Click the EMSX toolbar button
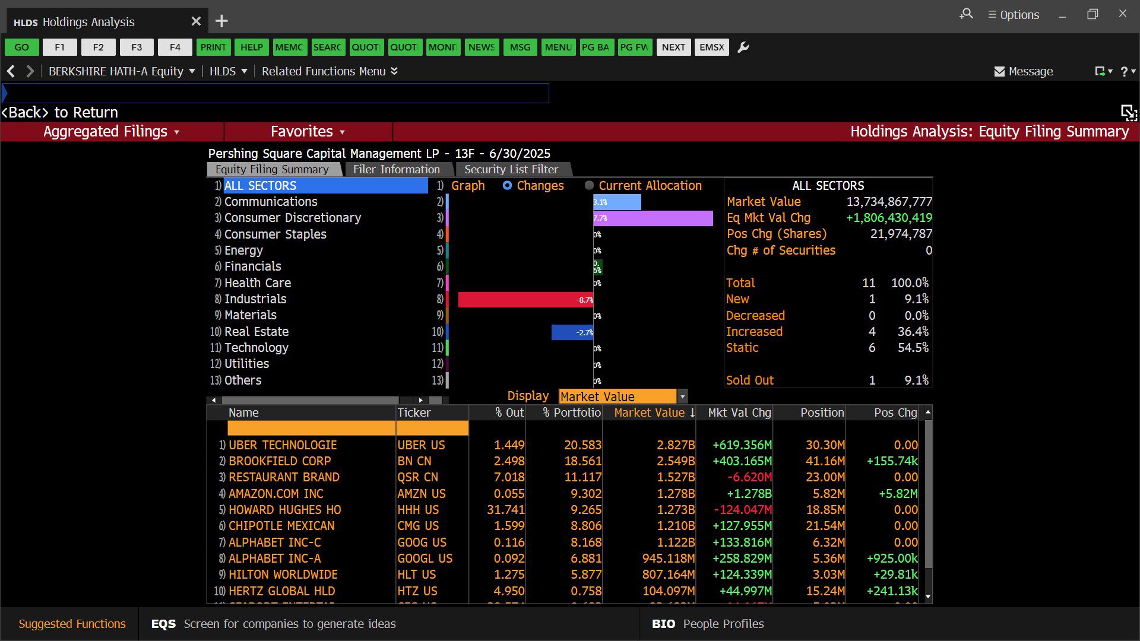The height and width of the screenshot is (641, 1140). click(x=711, y=47)
